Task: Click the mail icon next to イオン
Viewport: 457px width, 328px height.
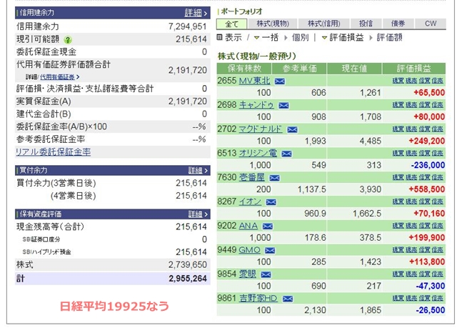Action: click(x=271, y=202)
